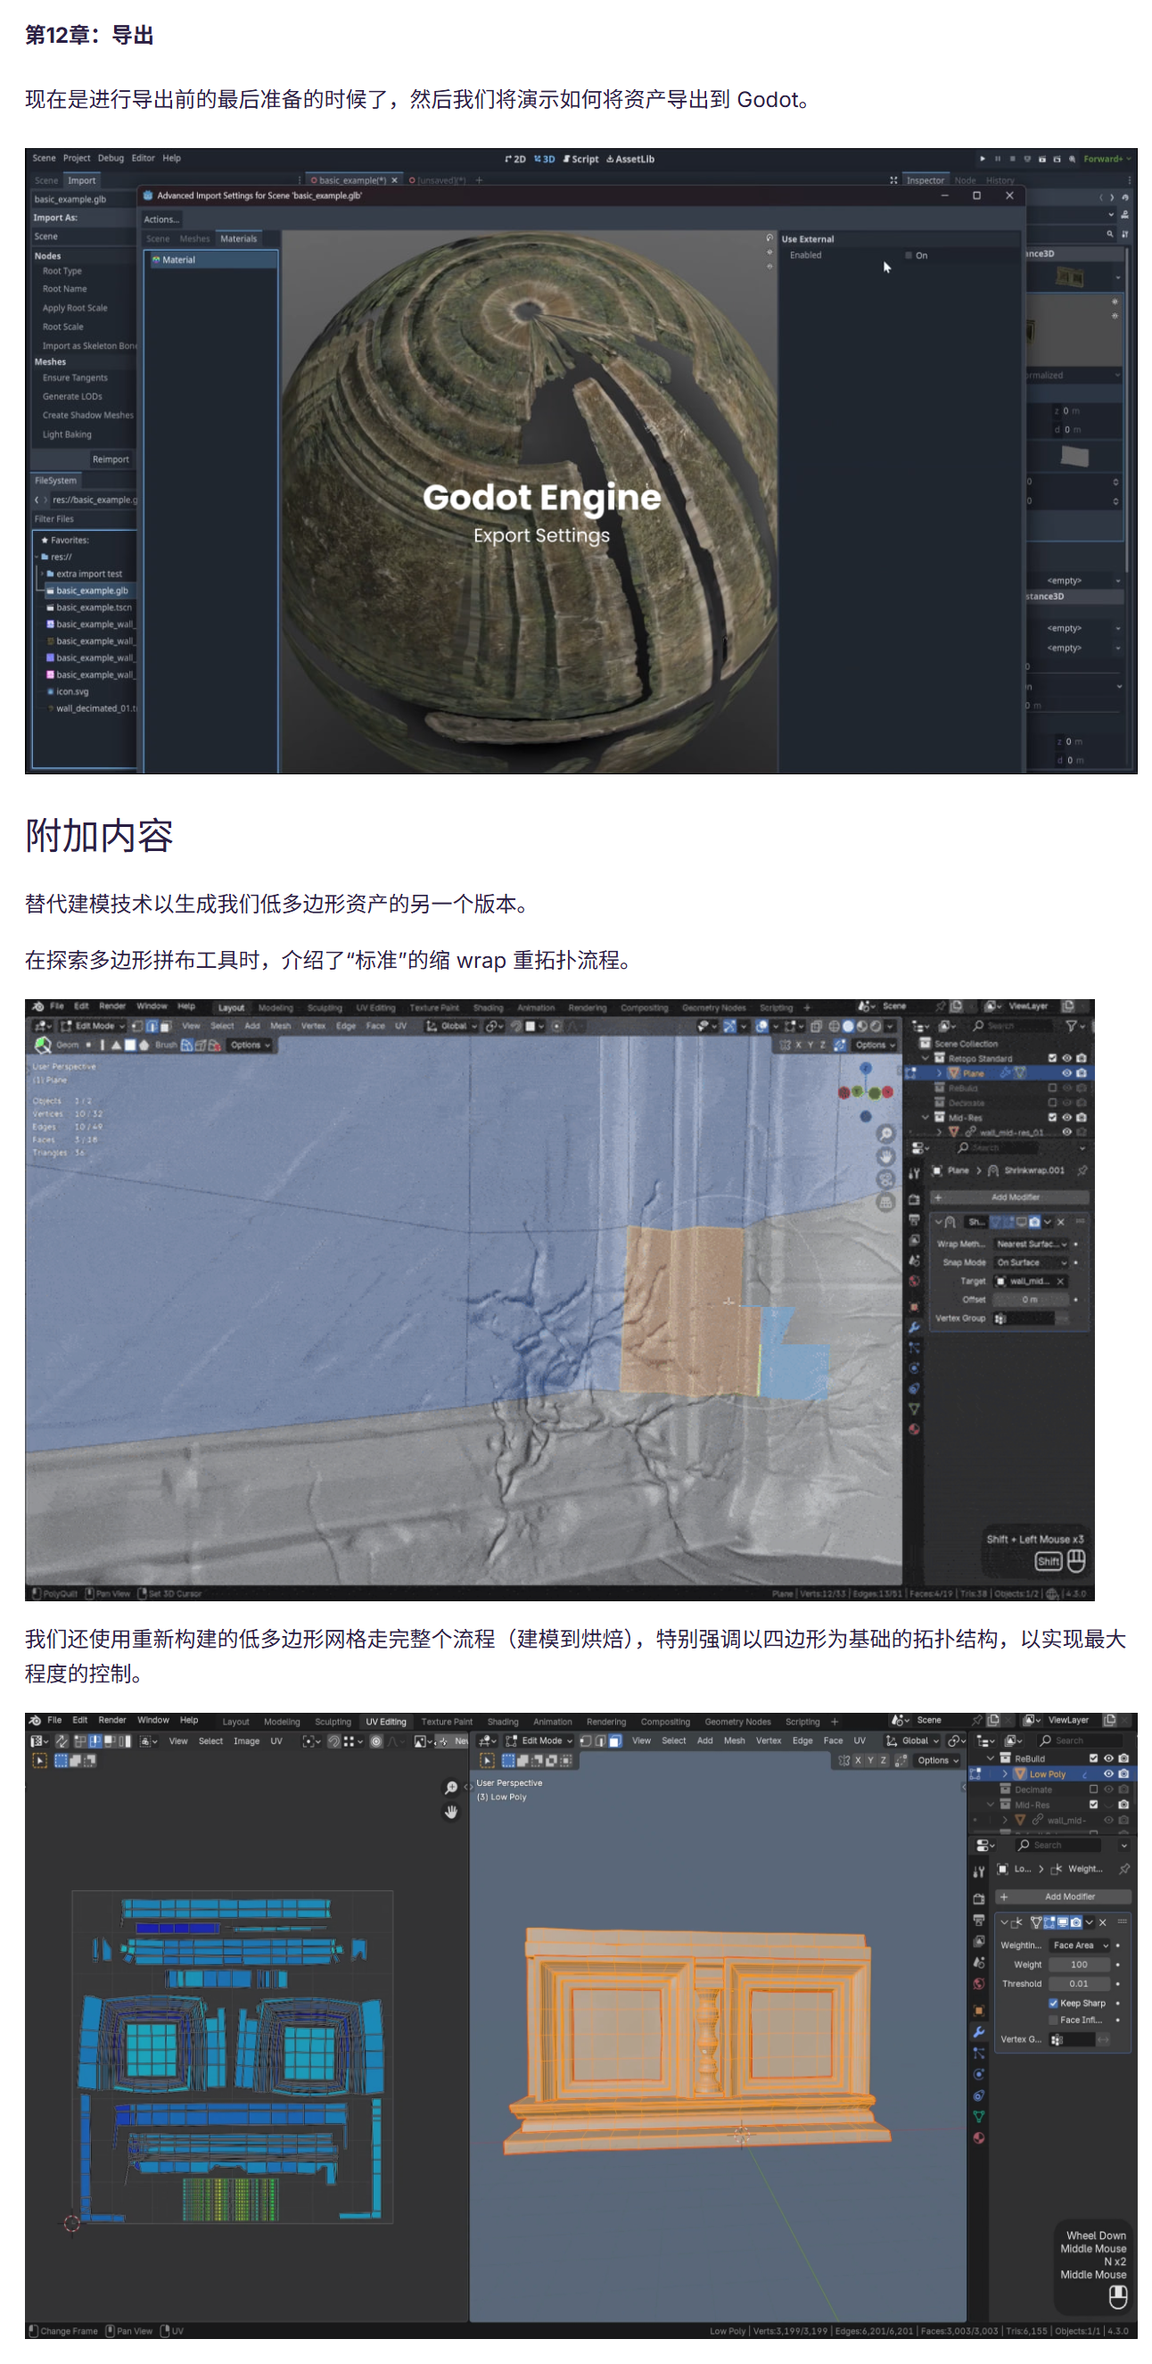Open the Render properties tab in the Shrinkwrap Blender screenshot
Viewport: 1152px width, 2364px height.
[914, 1200]
